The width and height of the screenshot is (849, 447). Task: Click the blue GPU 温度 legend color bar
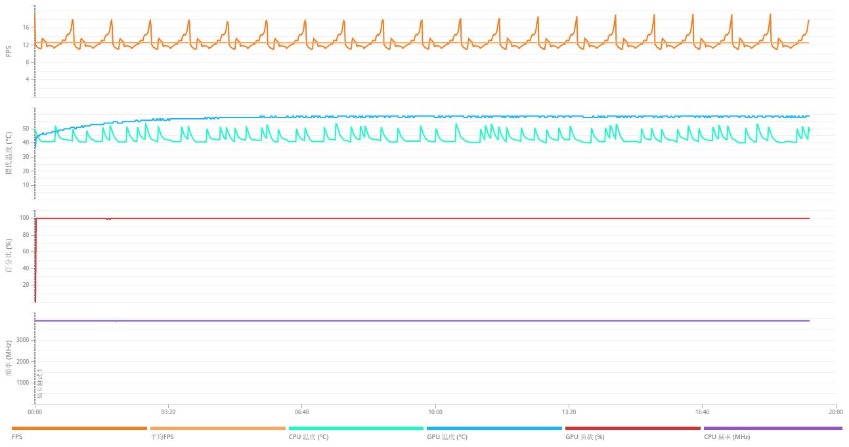tap(494, 429)
